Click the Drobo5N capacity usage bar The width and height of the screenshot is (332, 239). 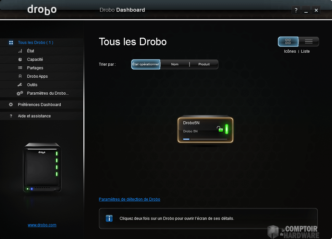tap(205, 139)
